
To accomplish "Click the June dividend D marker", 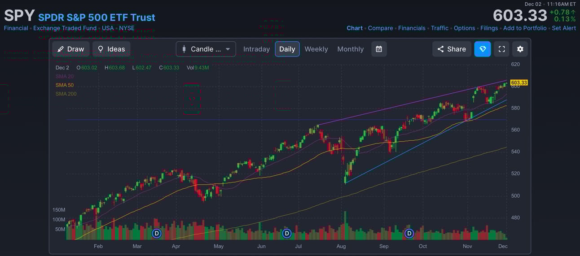I will pyautogui.click(x=287, y=233).
